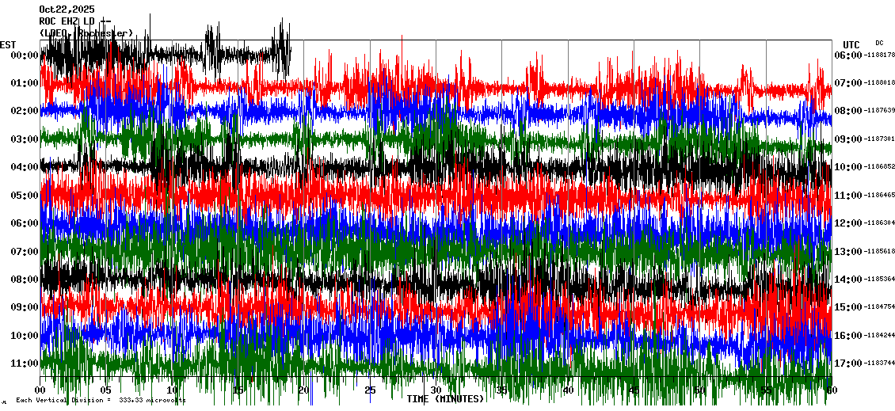Select DC offset value -1184244

coord(878,335)
